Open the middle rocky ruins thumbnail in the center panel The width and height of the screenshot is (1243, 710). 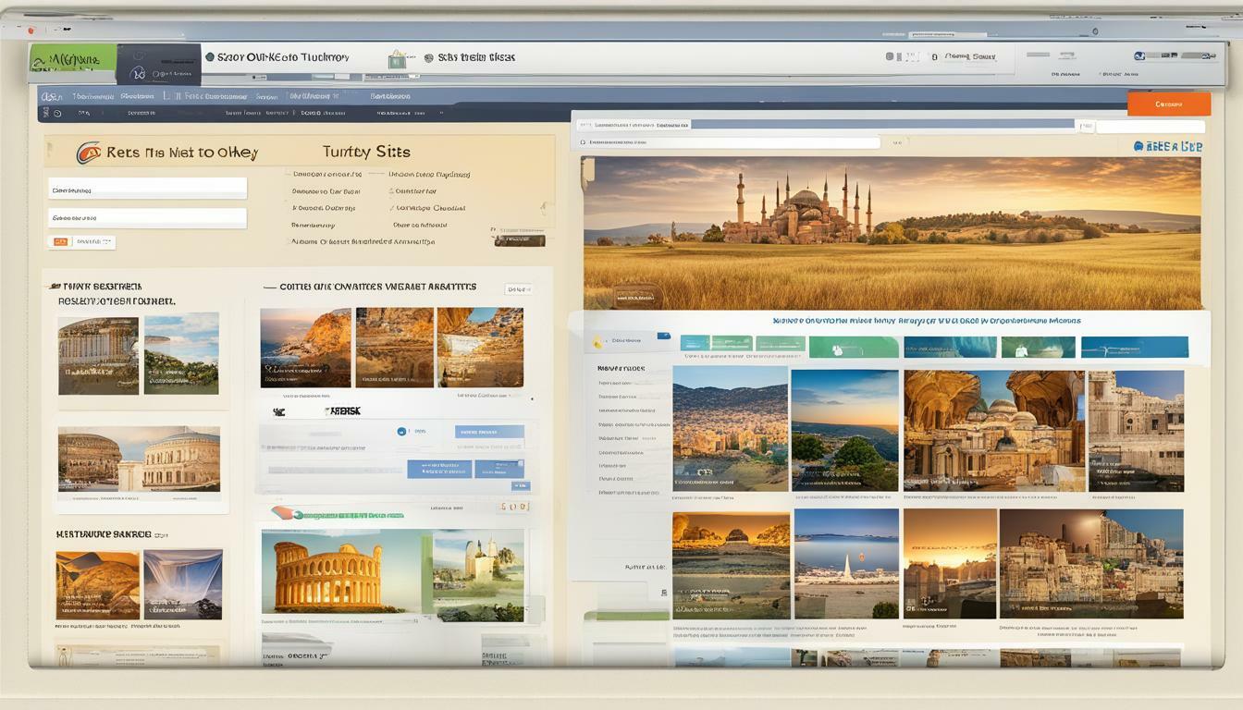395,348
